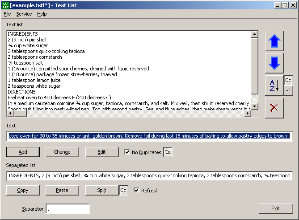The image size is (299, 220).
Task: Toggle the Cc button next to Split
Action: 123,191
